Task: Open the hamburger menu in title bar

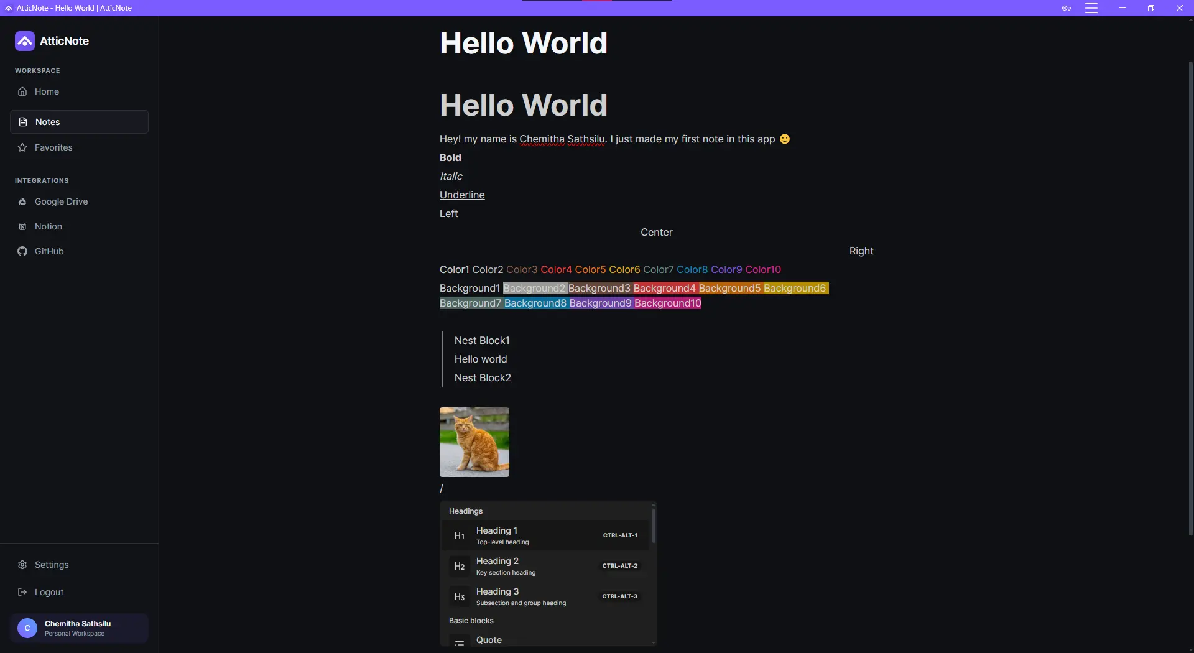Action: coord(1091,8)
